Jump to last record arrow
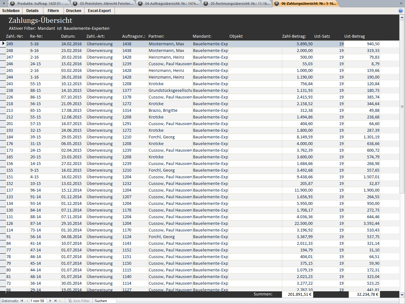Viewport: 405px width, 304px height. click(x=56, y=301)
